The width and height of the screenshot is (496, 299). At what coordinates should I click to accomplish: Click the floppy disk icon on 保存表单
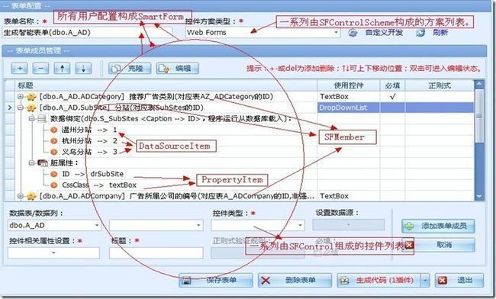(186, 281)
